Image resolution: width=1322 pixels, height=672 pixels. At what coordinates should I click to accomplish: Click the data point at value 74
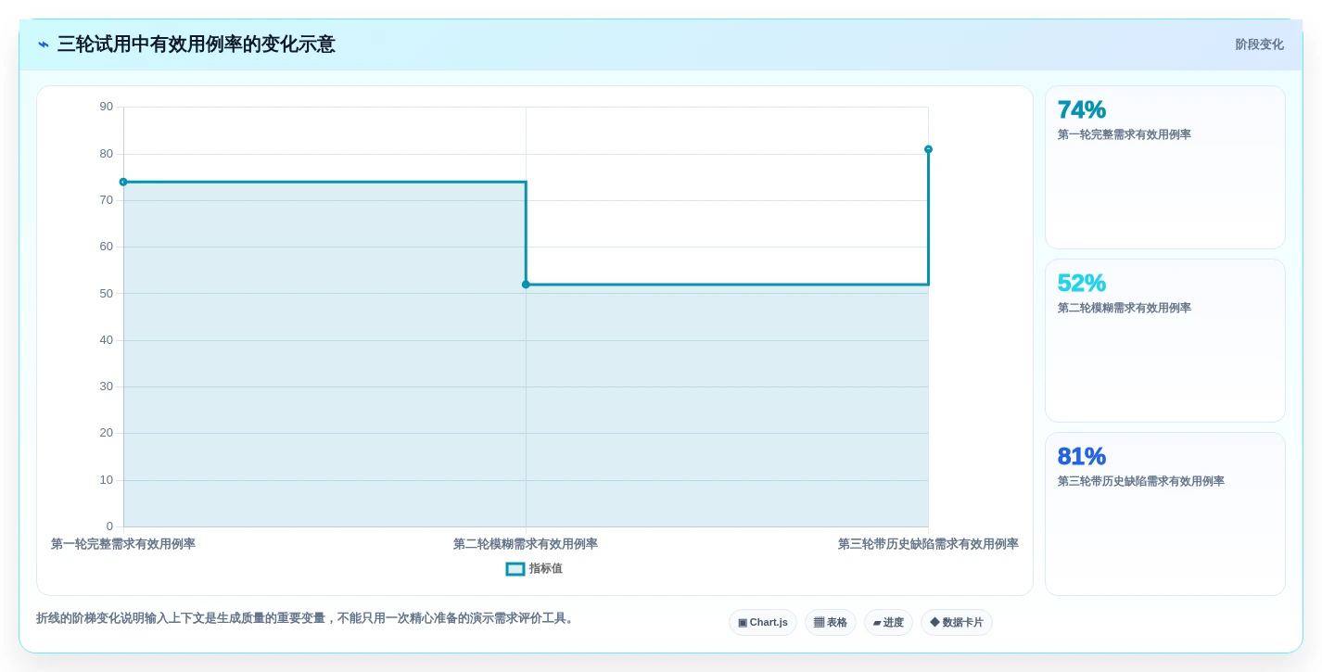[123, 182]
